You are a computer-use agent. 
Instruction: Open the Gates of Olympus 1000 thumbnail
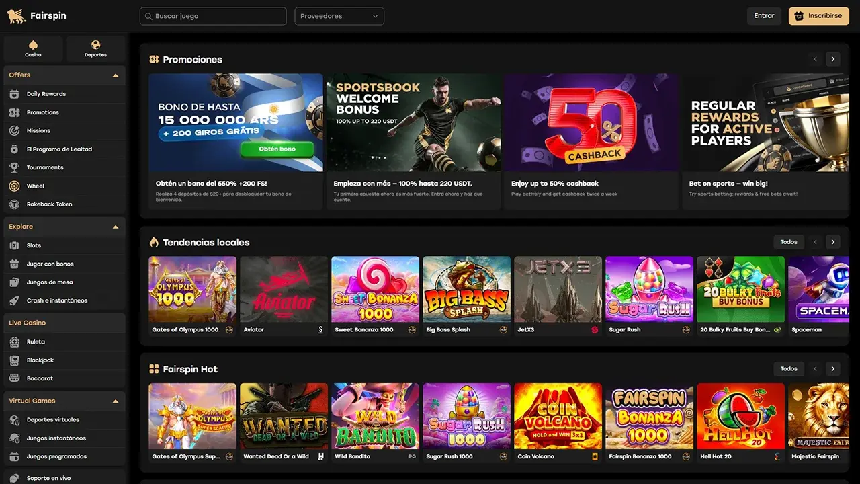[x=192, y=290]
